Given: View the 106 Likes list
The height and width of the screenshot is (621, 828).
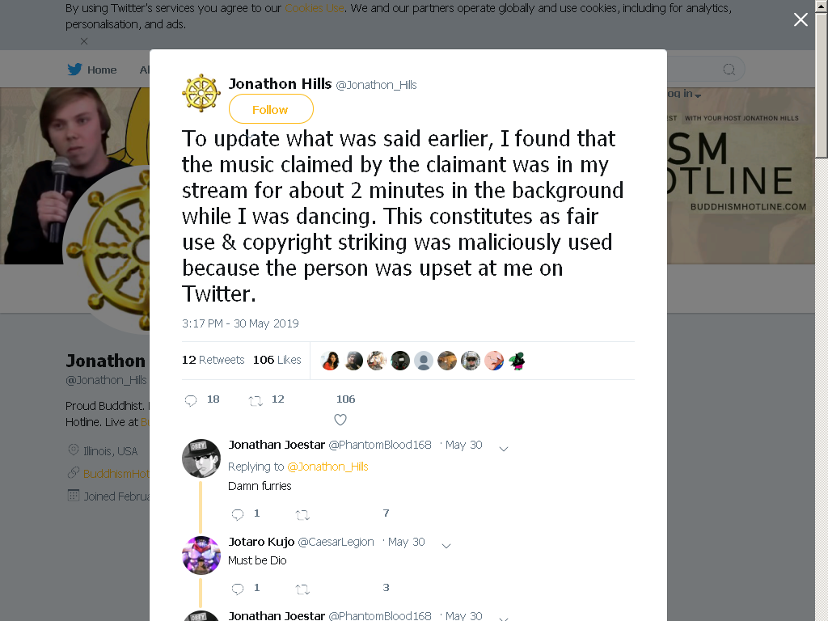Looking at the screenshot, I should [277, 360].
